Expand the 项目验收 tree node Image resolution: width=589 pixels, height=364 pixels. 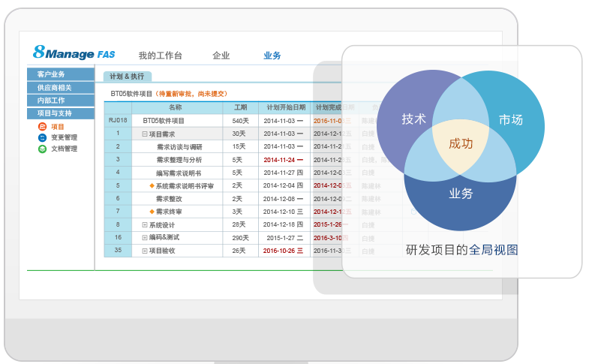[145, 251]
